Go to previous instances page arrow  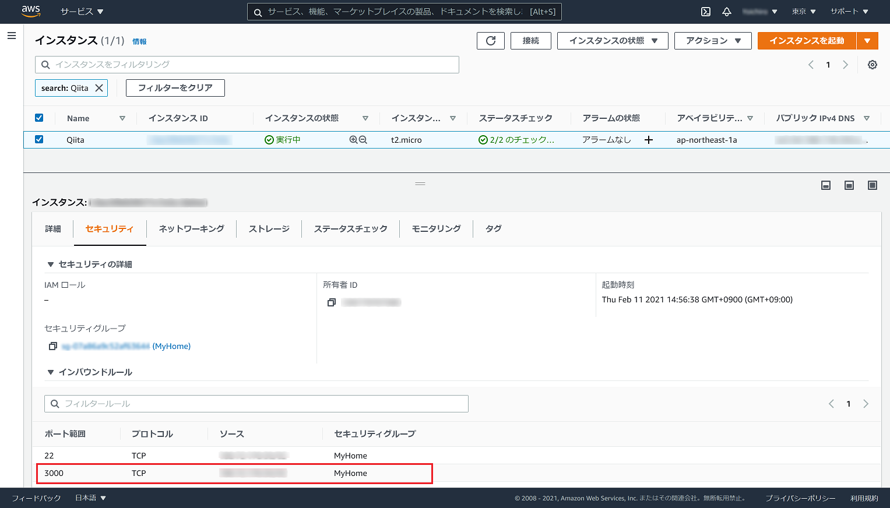pyautogui.click(x=811, y=65)
